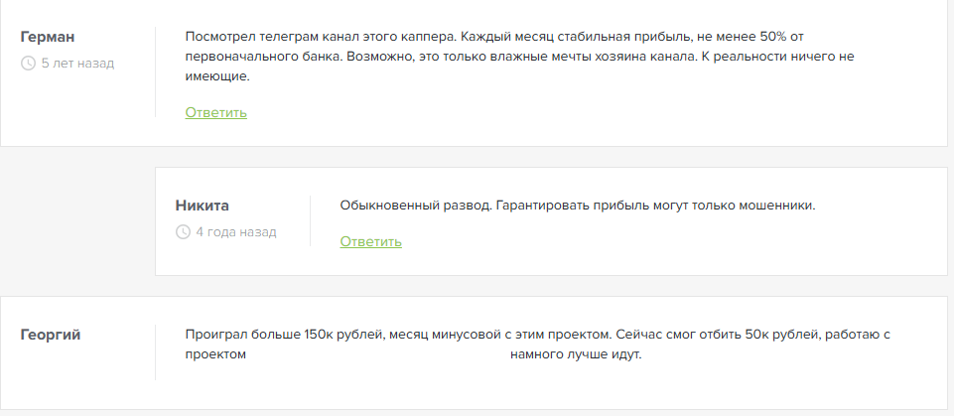This screenshot has width=954, height=416.
Task: Click the blank gap after "проектом" in Георгий's comment
Action: (377, 354)
